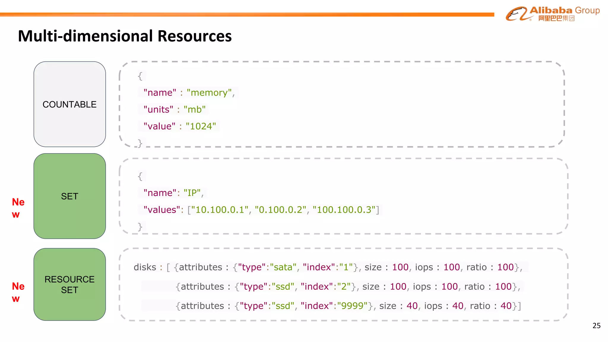Screen dimensions: 608x342
Task: Click the Multi-dimensional Resources title
Action: 125,36
